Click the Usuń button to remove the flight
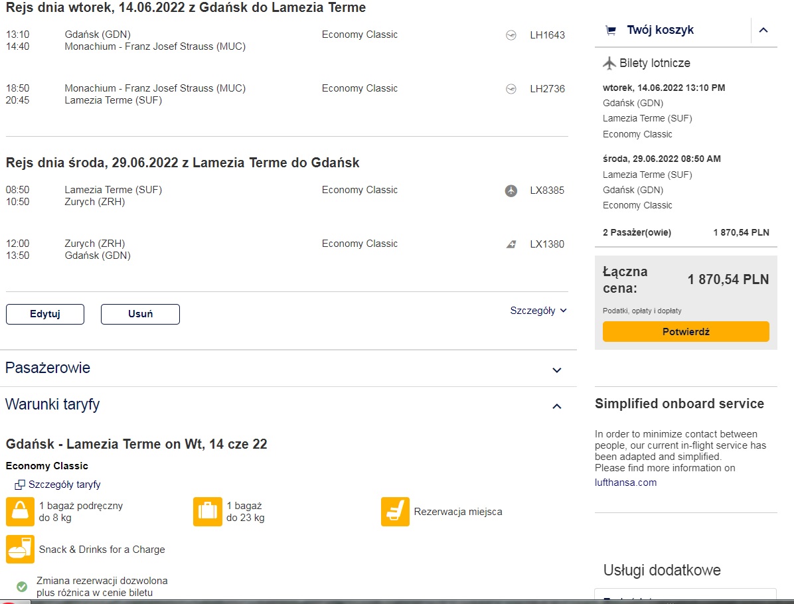This screenshot has width=794, height=604. pos(140,314)
